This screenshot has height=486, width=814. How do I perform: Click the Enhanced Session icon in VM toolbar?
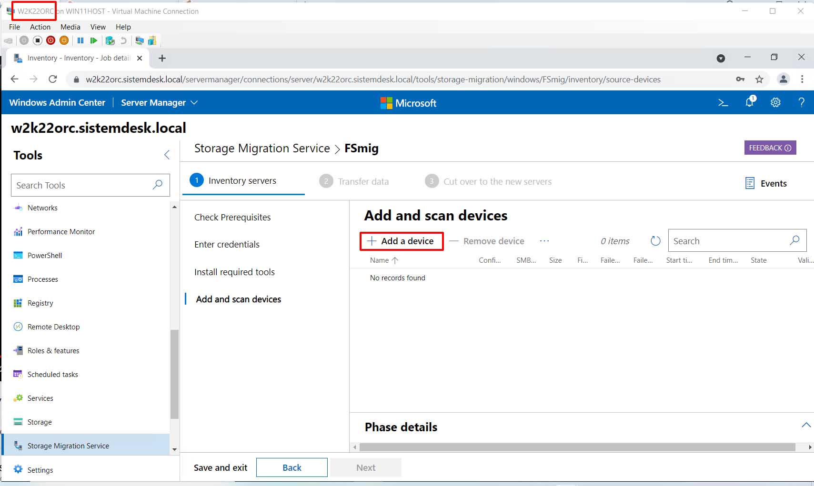coord(140,40)
